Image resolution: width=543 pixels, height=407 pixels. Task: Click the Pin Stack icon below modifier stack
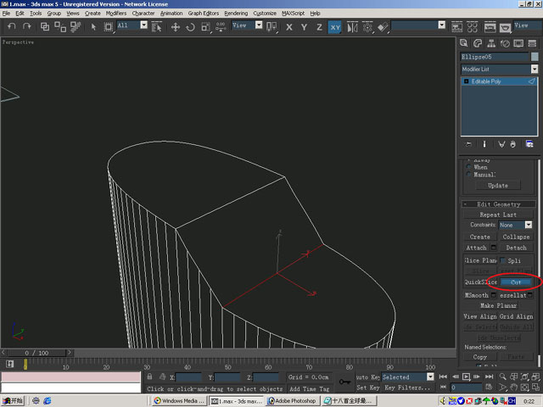click(469, 144)
